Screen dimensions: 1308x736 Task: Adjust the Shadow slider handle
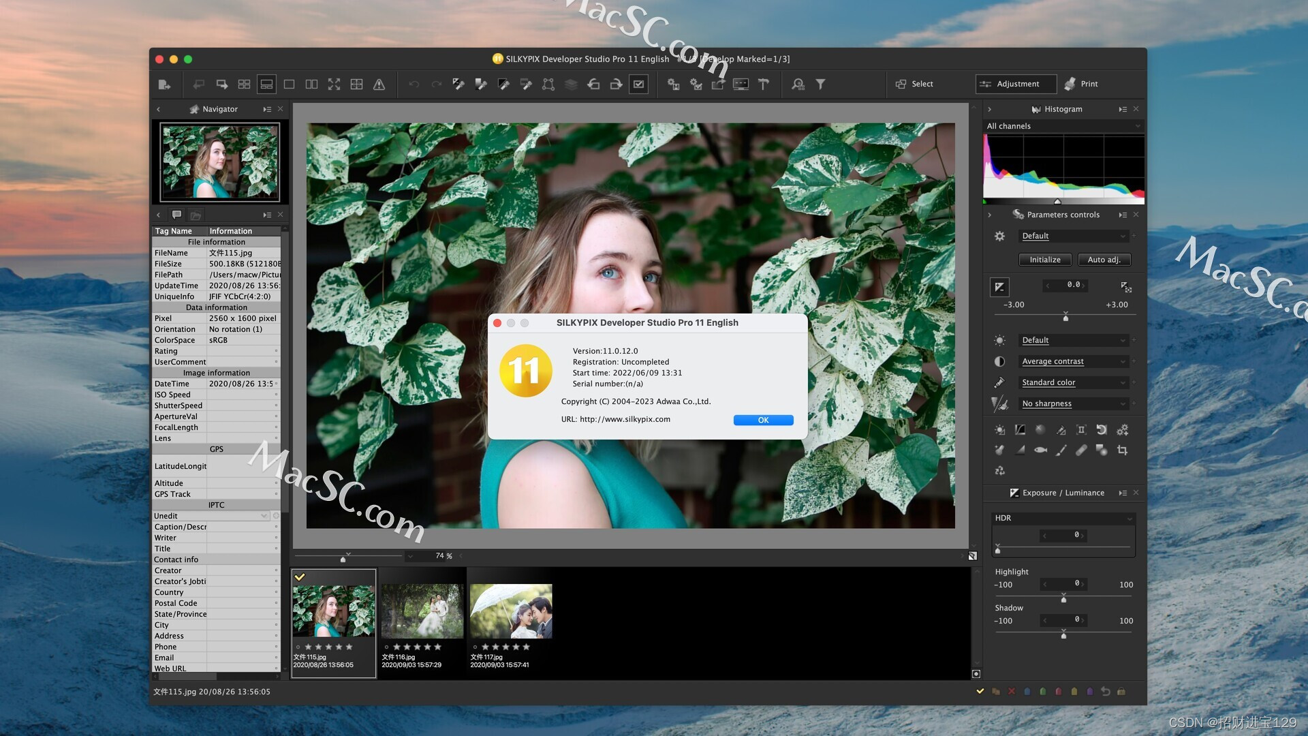(x=1063, y=634)
